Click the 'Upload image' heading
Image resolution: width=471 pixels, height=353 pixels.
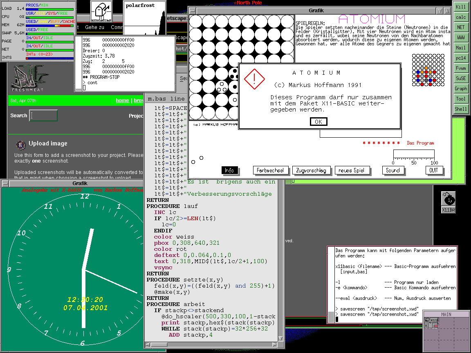coord(48,143)
